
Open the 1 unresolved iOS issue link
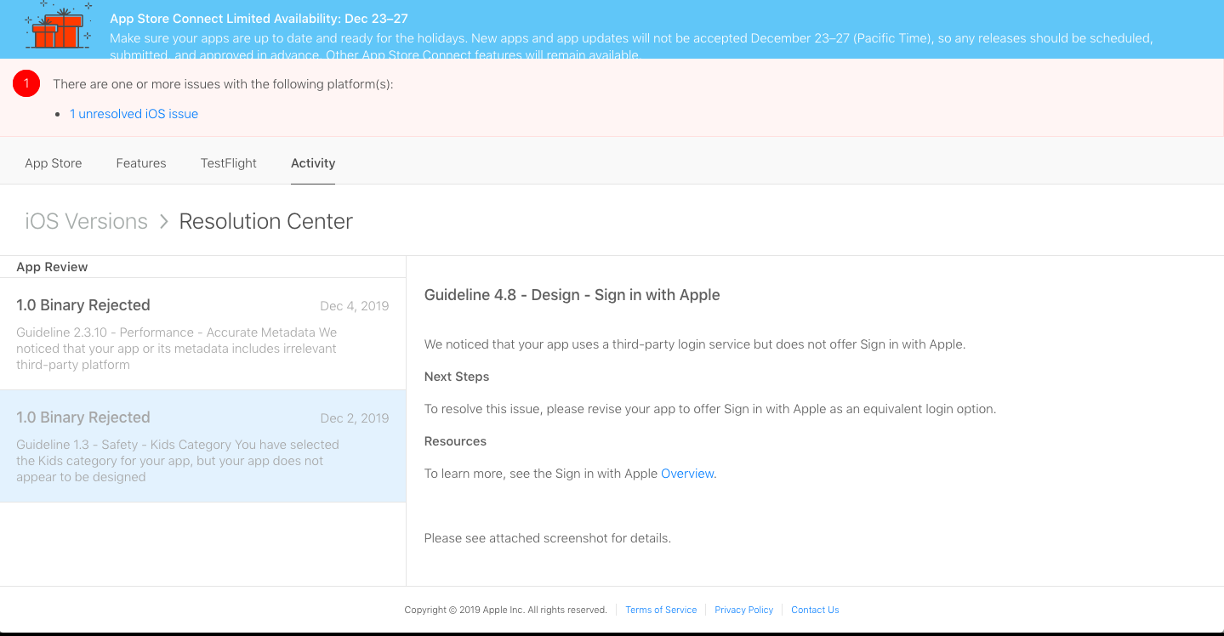[x=134, y=114]
